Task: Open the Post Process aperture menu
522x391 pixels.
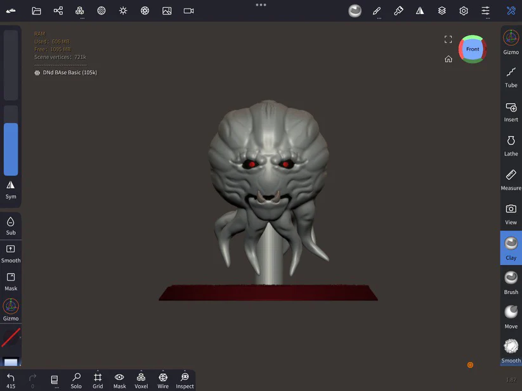Action: [x=145, y=11]
